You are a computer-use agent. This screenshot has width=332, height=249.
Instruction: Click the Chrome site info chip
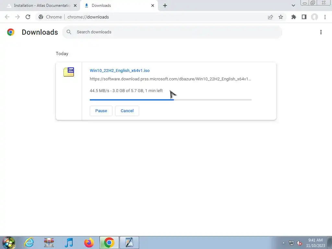click(x=50, y=17)
